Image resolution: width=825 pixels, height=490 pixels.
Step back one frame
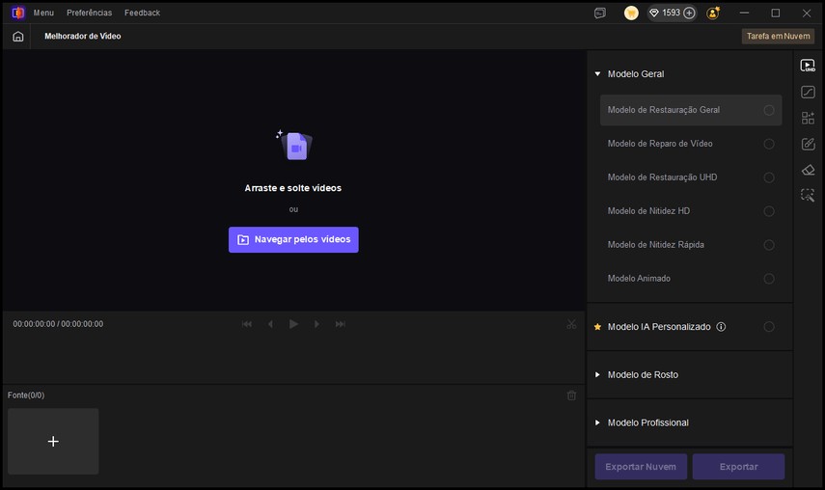(270, 324)
